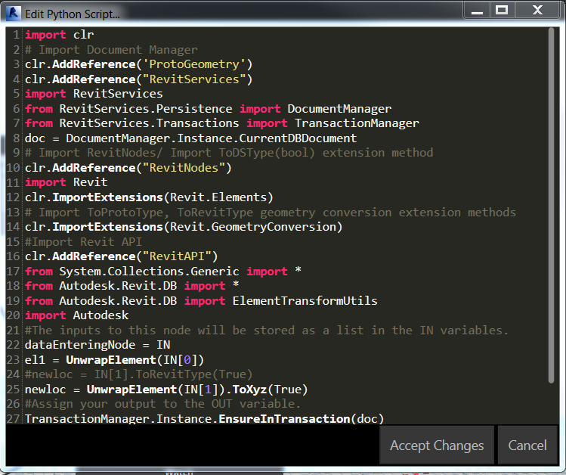Click line 1 'import clr'
566x475 pixels.
pyautogui.click(x=59, y=35)
